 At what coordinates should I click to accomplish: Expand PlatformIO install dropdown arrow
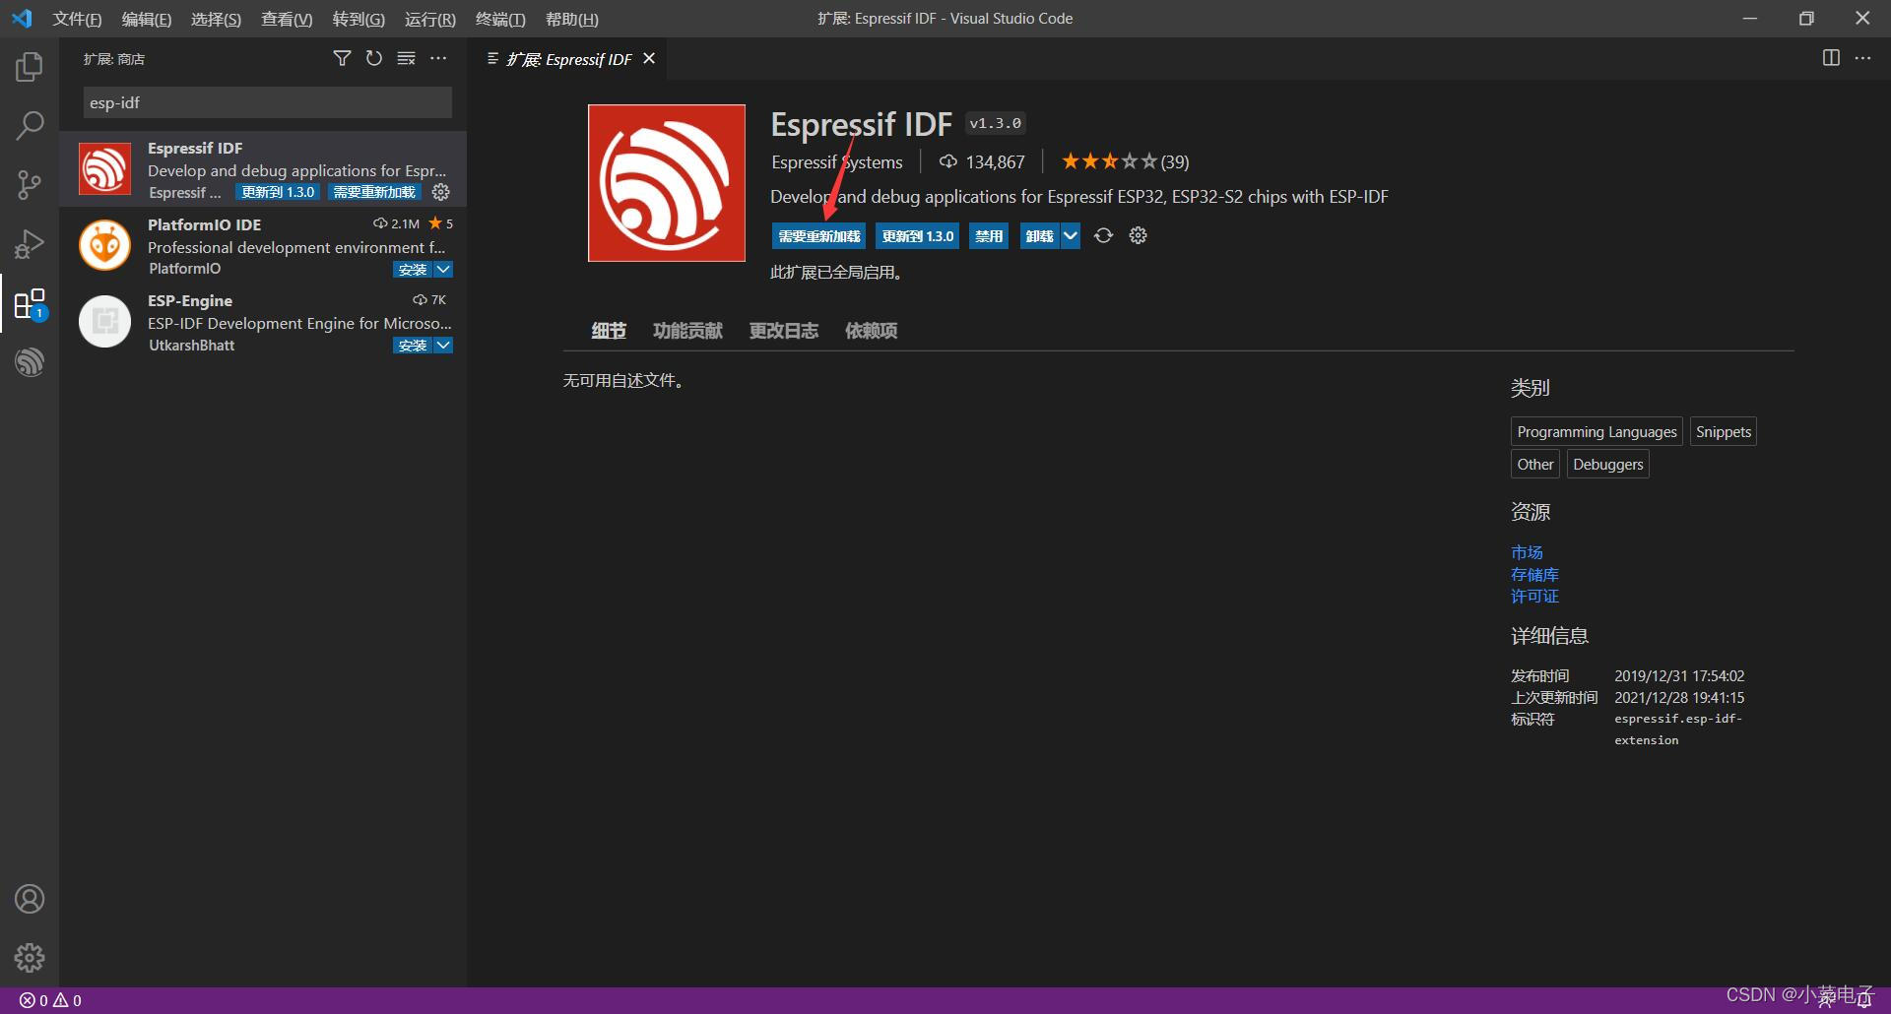[443, 269]
